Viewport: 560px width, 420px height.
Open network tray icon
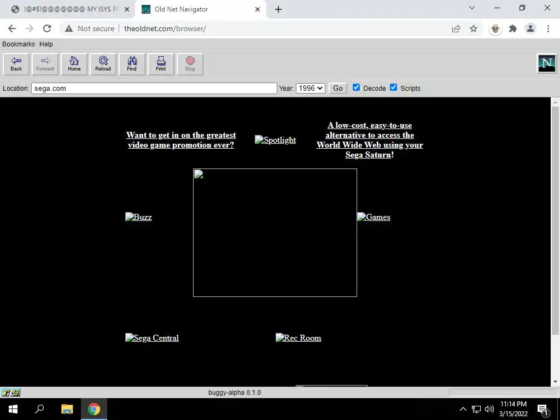tap(476, 409)
